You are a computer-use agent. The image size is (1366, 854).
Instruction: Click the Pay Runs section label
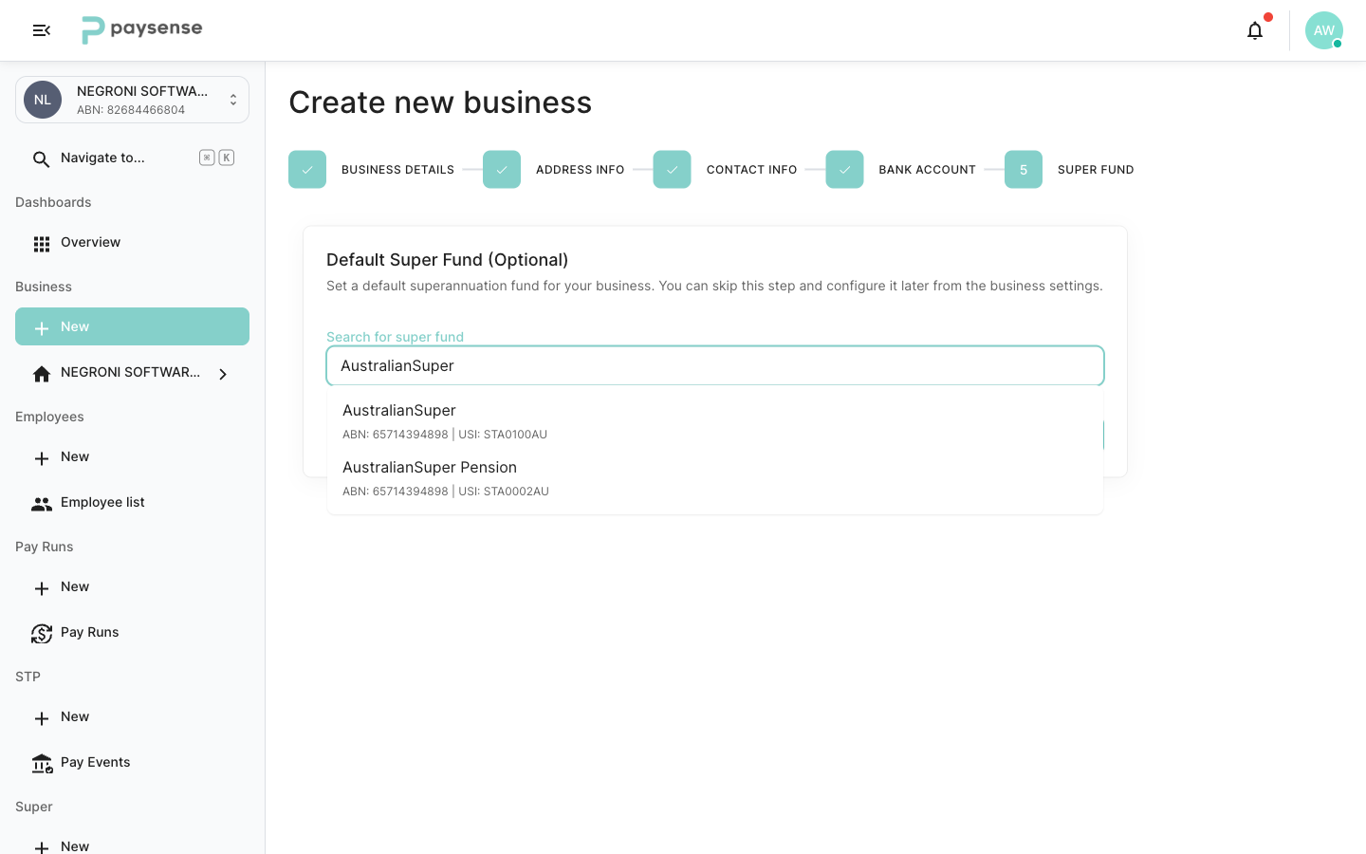click(45, 547)
